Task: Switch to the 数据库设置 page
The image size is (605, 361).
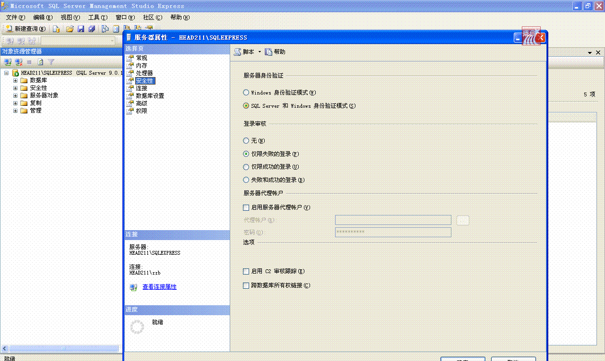Action: [150, 96]
